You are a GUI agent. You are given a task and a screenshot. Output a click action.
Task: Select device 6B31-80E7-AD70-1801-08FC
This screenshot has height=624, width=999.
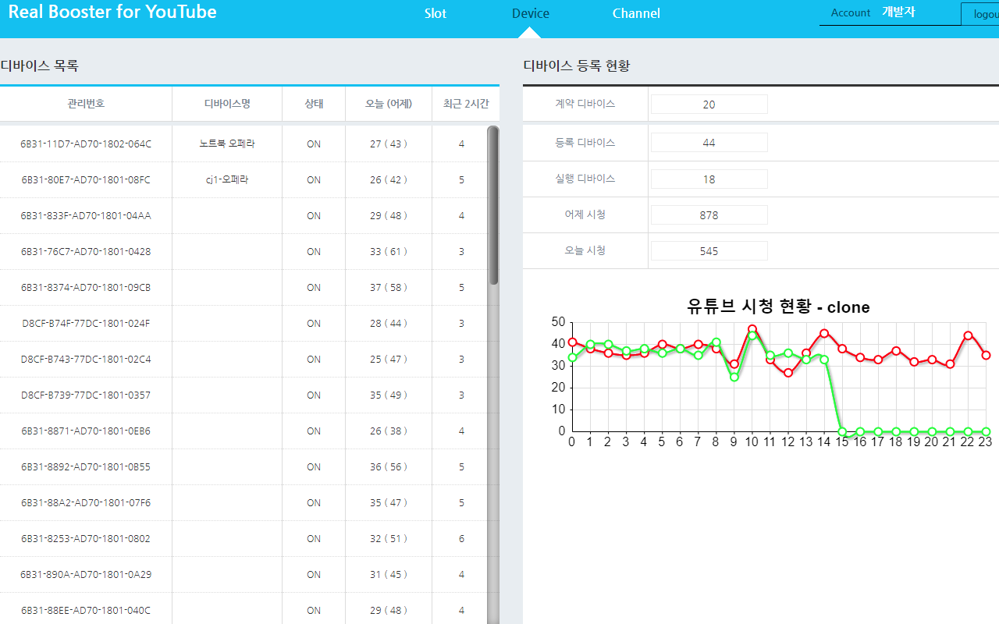point(86,180)
